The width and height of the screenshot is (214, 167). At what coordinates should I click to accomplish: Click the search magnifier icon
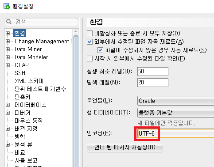(x=9, y=22)
